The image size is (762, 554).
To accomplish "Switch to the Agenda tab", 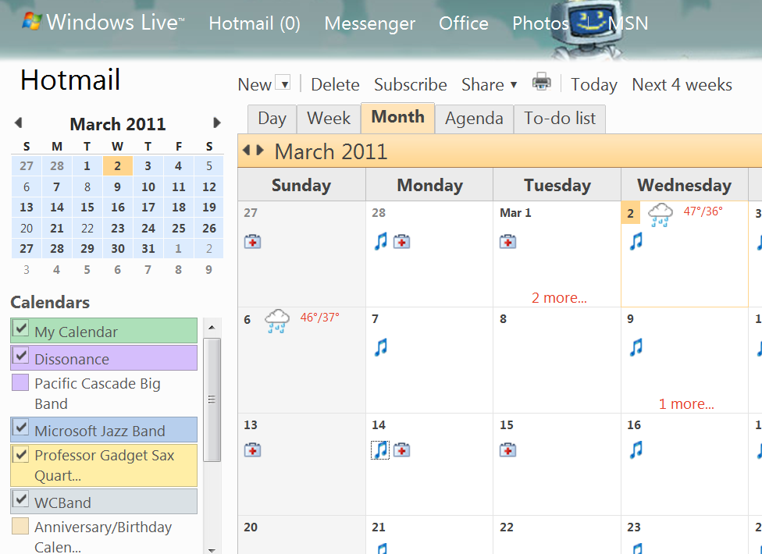I will tap(474, 119).
